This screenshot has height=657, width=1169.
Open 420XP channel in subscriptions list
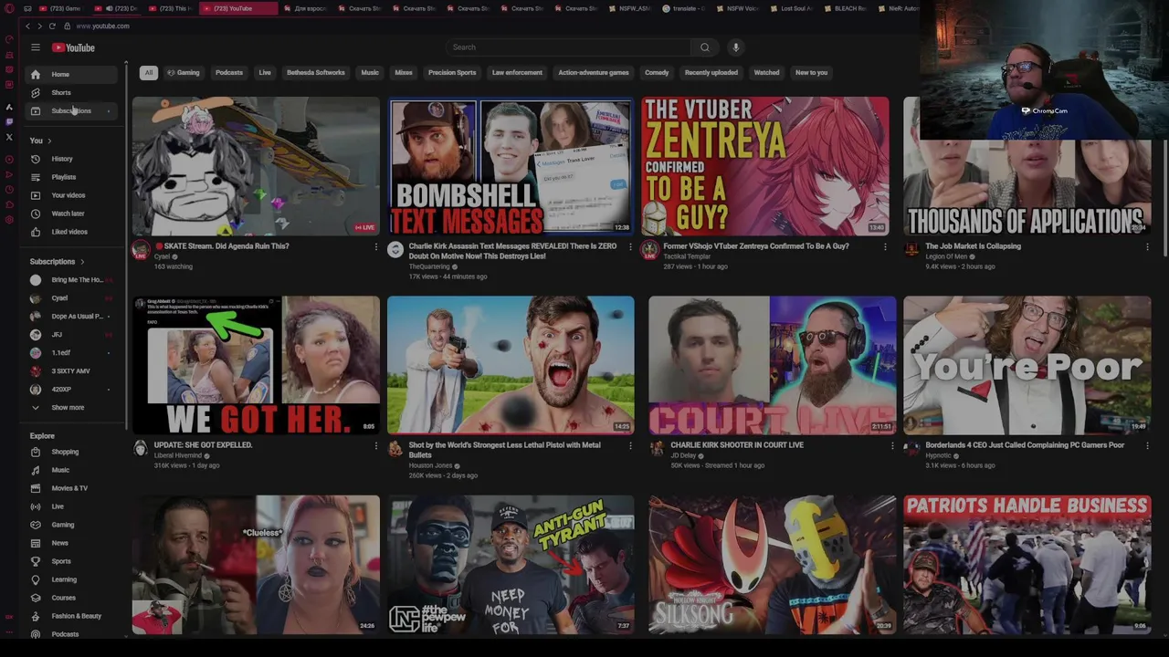(73, 390)
